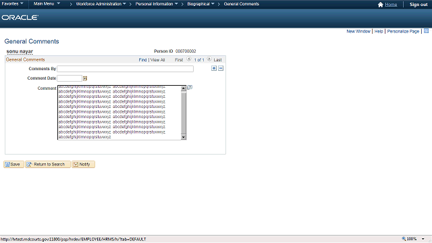The image size is (432, 243).
Task: Click the Home link
Action: click(x=391, y=5)
